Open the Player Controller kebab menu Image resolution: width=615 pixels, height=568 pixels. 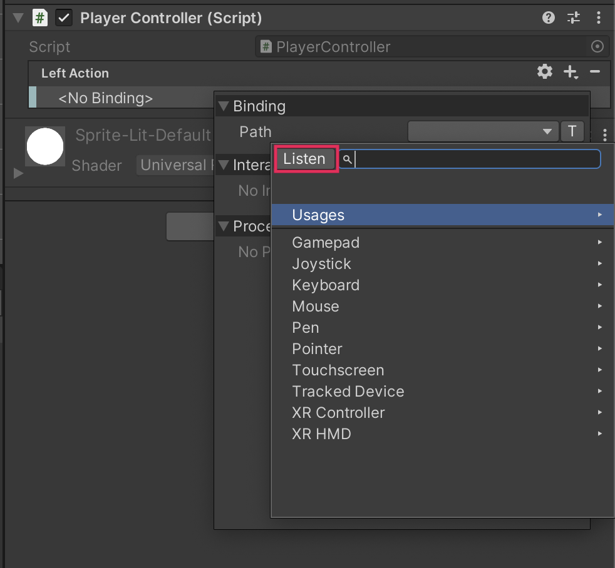coord(598,18)
